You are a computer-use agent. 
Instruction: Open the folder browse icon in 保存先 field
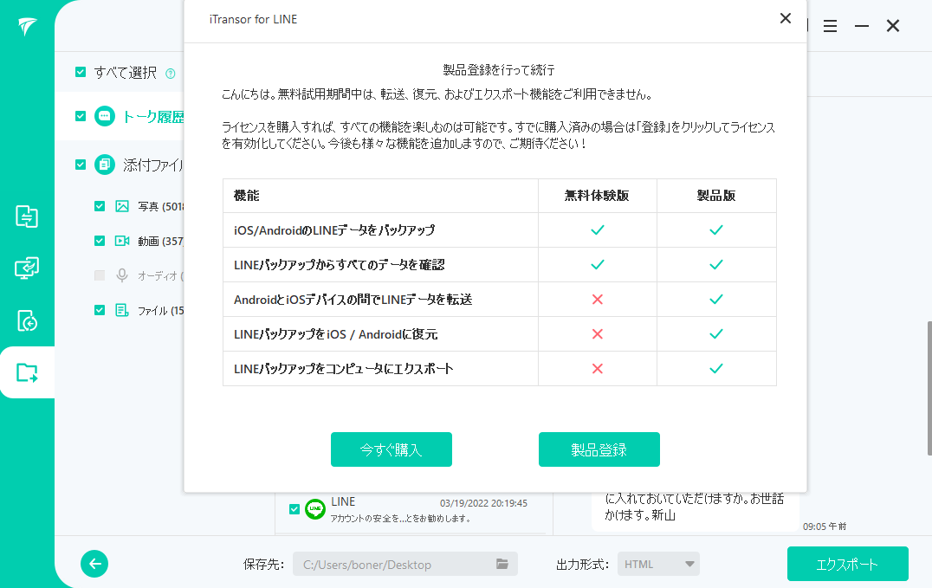coord(502,564)
